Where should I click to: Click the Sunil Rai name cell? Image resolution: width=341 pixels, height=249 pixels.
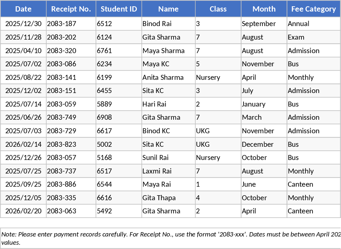[x=169, y=158]
